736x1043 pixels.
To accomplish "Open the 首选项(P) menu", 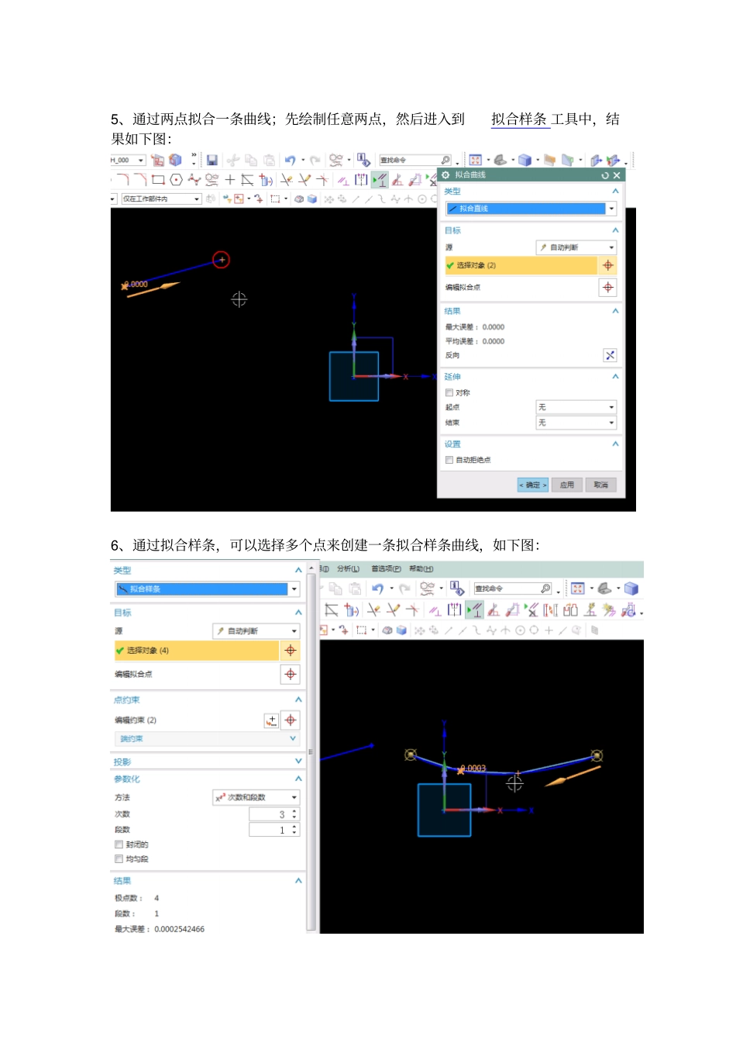I will pos(386,569).
